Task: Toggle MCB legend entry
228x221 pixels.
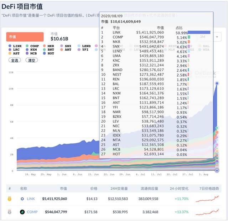Action: [31, 53]
